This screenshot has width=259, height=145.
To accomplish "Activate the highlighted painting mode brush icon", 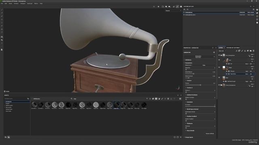I will pos(177,6).
